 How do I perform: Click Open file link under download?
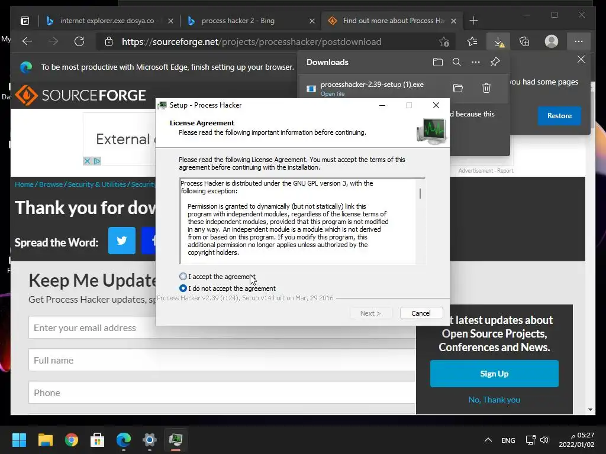click(333, 94)
